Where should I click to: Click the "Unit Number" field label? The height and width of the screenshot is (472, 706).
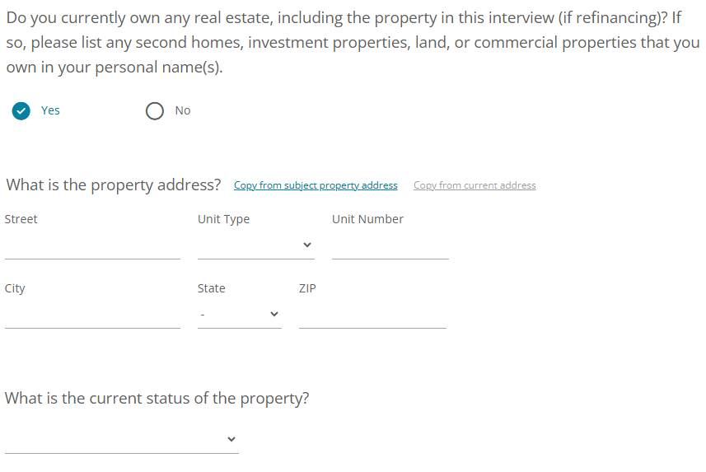[367, 219]
